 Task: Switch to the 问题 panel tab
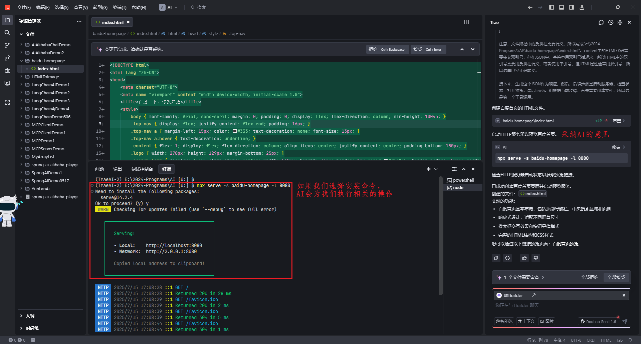pos(99,169)
